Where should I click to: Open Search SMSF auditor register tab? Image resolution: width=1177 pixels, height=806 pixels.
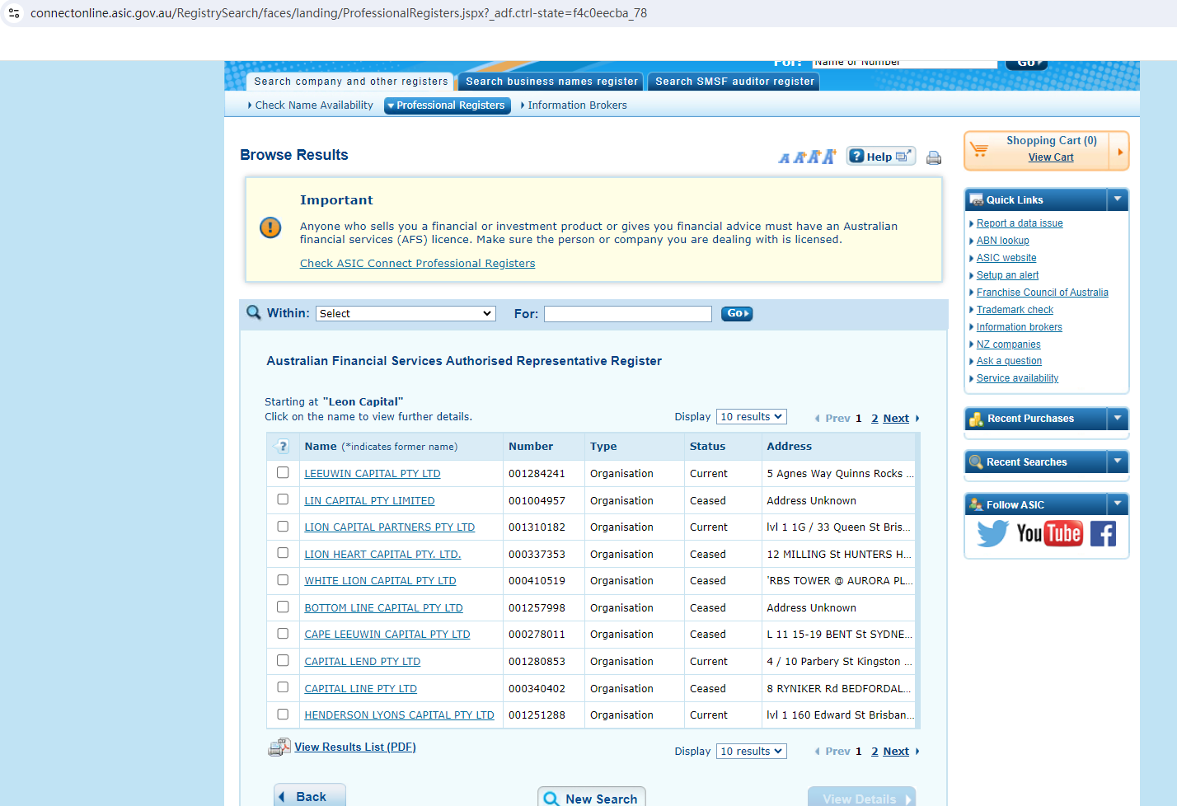[x=734, y=82]
